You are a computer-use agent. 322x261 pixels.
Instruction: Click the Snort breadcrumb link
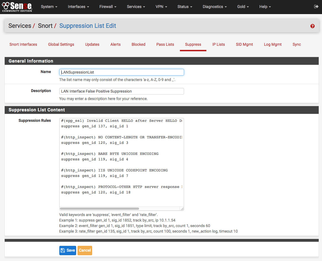pos(45,26)
